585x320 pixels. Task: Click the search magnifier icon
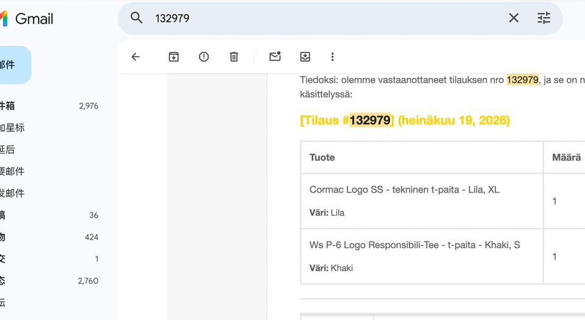136,18
